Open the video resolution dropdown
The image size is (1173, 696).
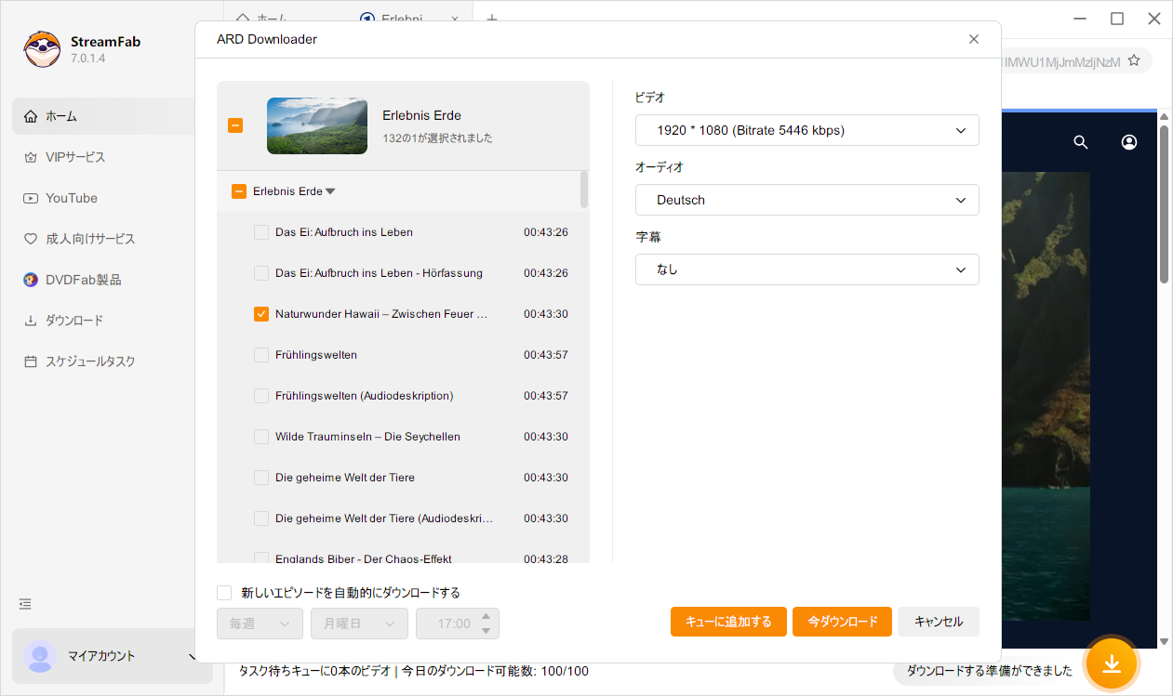(x=806, y=130)
